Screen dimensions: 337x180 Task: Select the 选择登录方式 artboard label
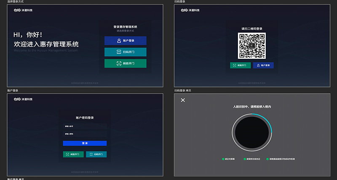(x=15, y=2)
